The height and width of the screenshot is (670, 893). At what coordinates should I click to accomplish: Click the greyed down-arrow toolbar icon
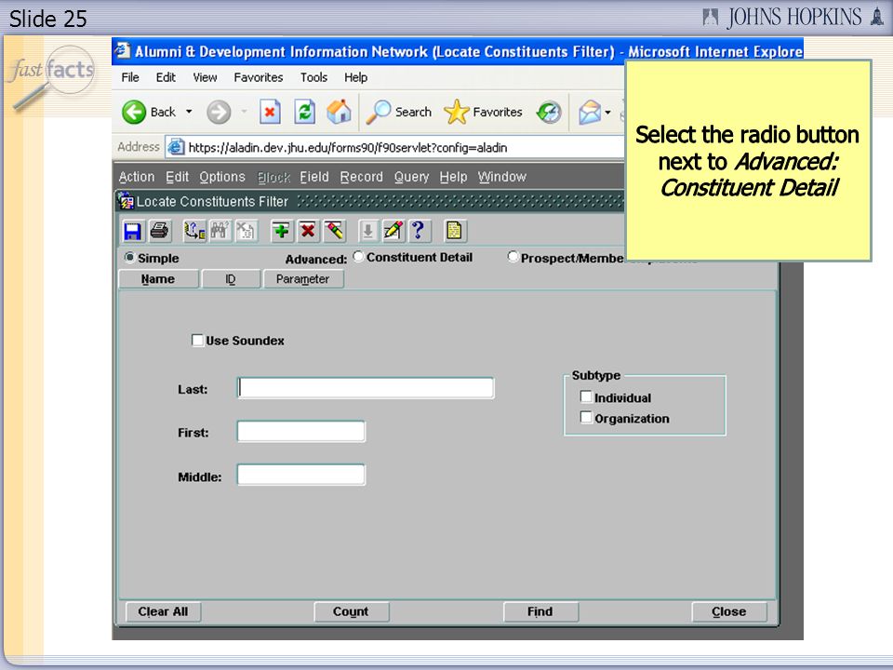click(x=368, y=232)
